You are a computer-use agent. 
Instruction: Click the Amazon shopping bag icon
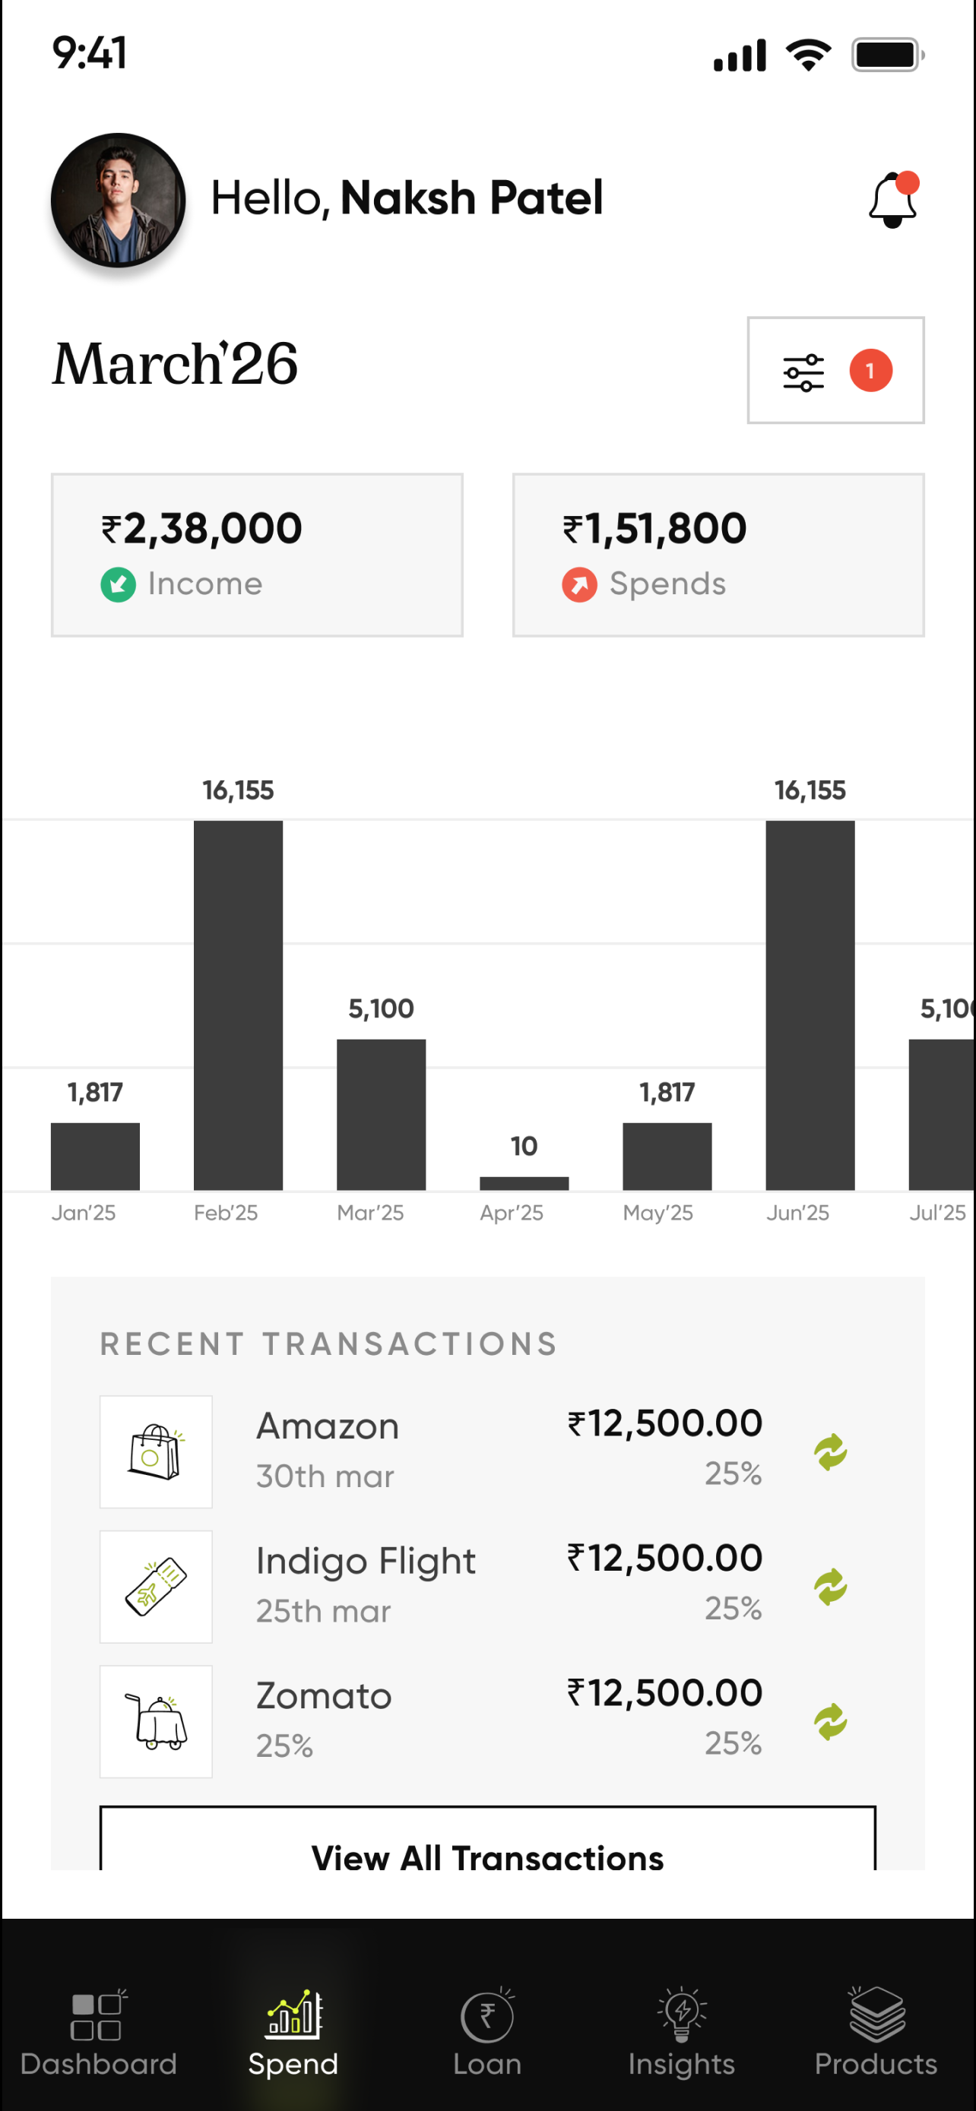point(156,1451)
